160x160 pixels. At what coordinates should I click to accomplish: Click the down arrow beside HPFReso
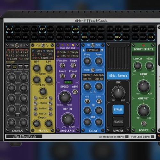tap(102, 50)
